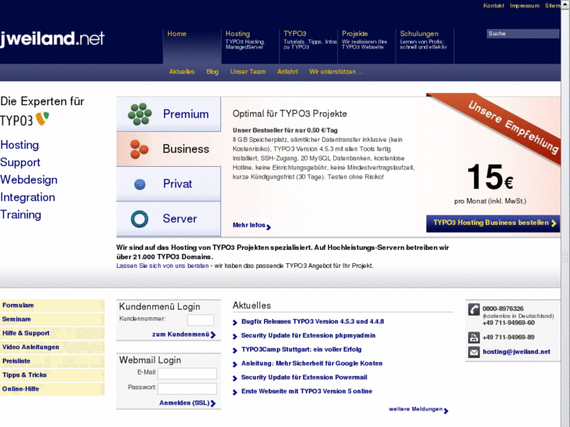Open Anleitung: Mehr Sicherheit für Google Konten
570x427 pixels.
point(312,364)
